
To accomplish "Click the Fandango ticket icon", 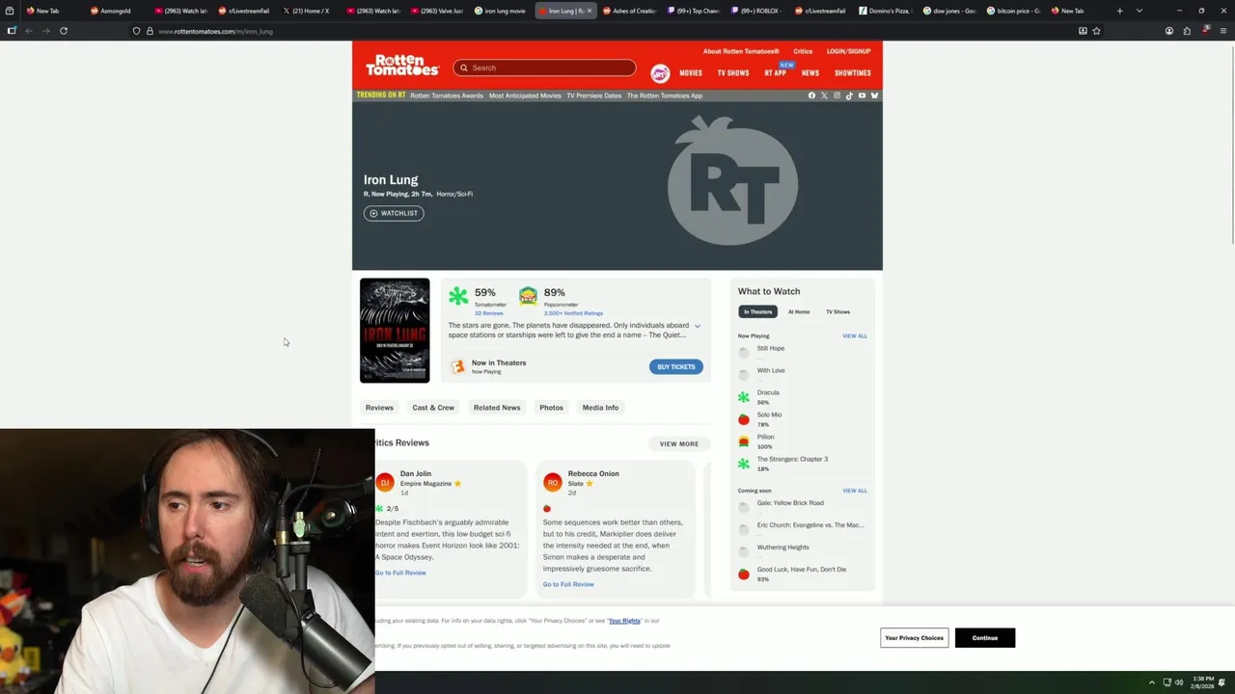I will (457, 366).
